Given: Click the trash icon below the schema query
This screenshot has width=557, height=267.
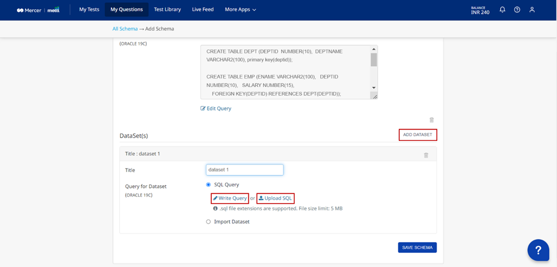Looking at the screenshot, I should click(x=432, y=120).
